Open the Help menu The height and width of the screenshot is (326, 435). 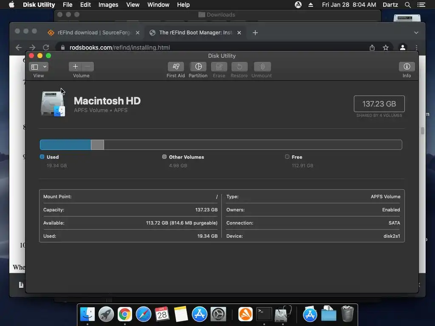point(183,5)
